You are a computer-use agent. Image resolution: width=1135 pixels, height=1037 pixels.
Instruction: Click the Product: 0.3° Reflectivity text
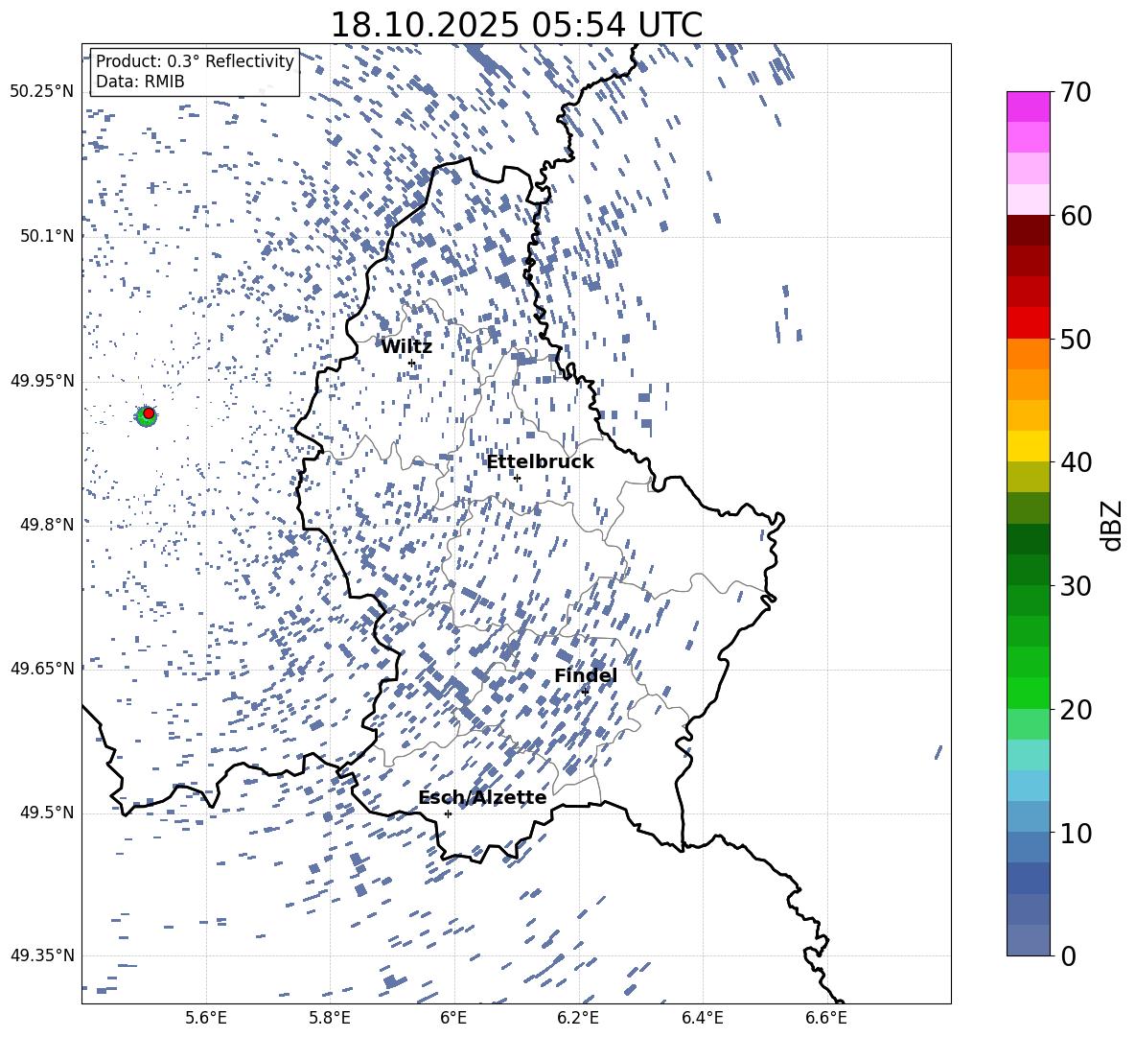[x=195, y=61]
